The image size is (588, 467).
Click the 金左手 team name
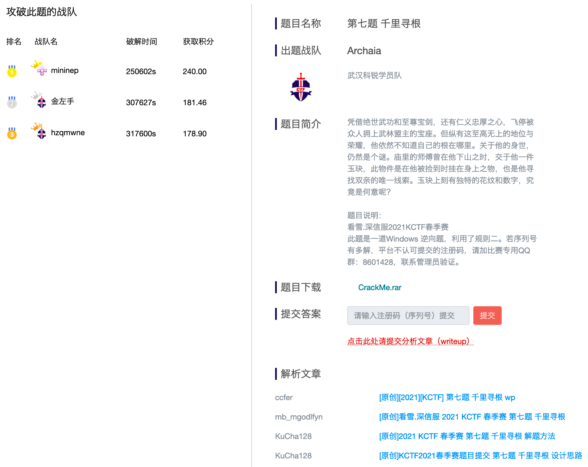(62, 101)
